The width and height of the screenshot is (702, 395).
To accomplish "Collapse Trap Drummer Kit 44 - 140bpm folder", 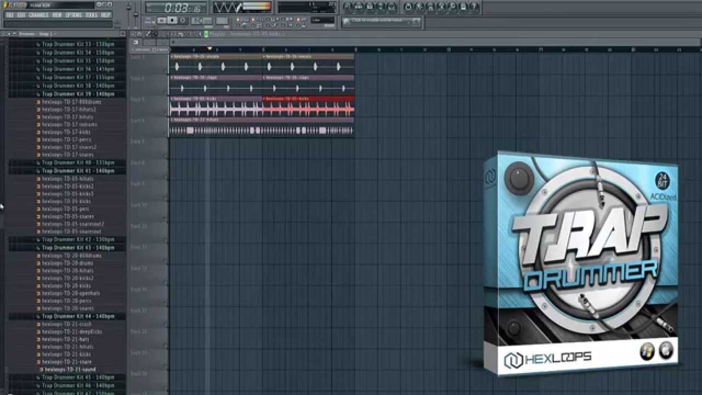I will 78,317.
